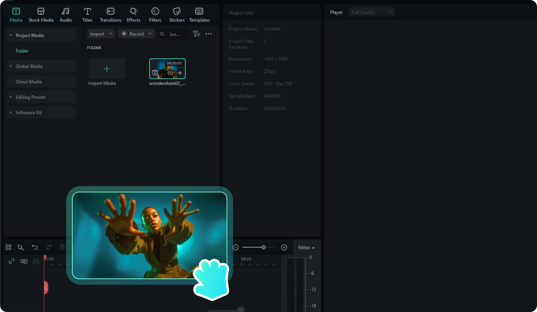Click the Project Info panel title
537x312 pixels.
coord(241,13)
